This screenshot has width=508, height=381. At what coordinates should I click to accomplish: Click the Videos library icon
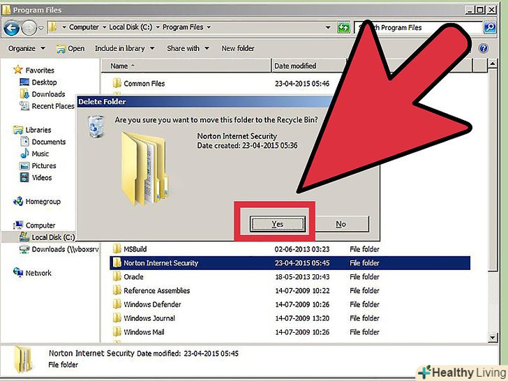[24, 177]
